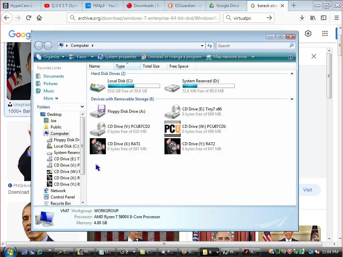Toggle Firefox sidebar icon
This screenshot has height=257, width=343.
click(x=324, y=18)
